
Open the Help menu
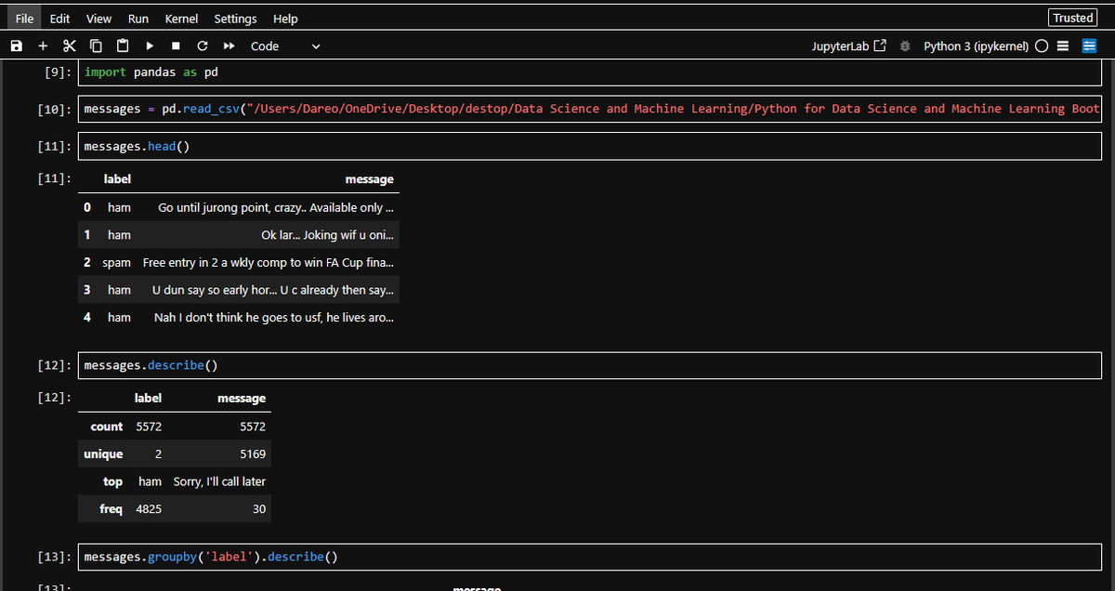pos(285,19)
